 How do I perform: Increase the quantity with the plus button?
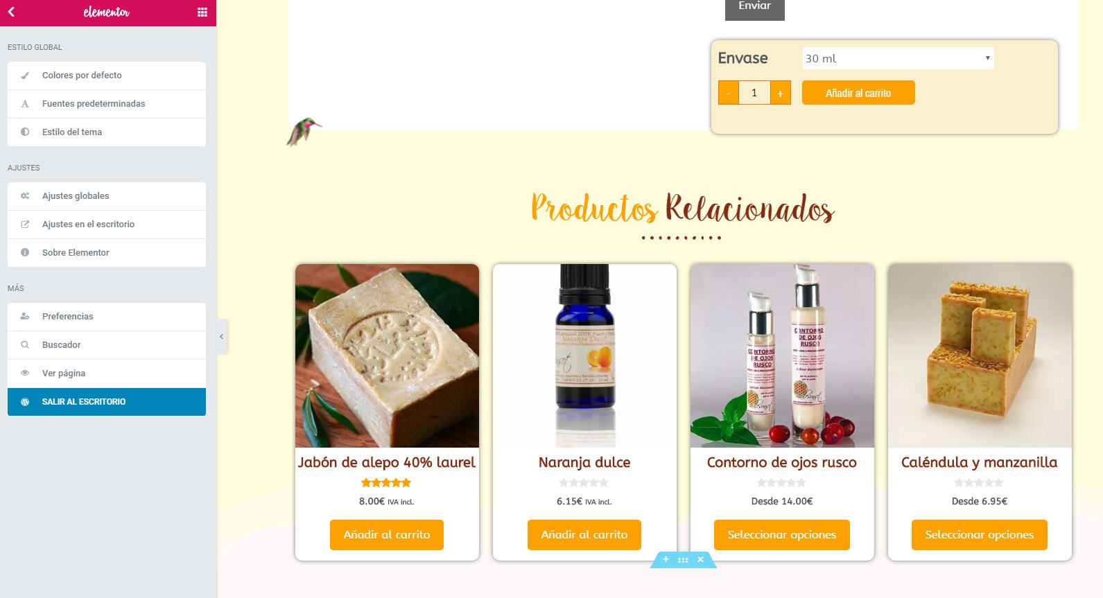(x=780, y=93)
